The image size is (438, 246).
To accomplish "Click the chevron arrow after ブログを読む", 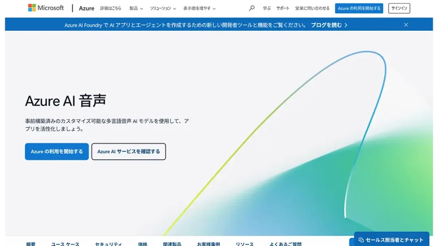I will tap(346, 25).
